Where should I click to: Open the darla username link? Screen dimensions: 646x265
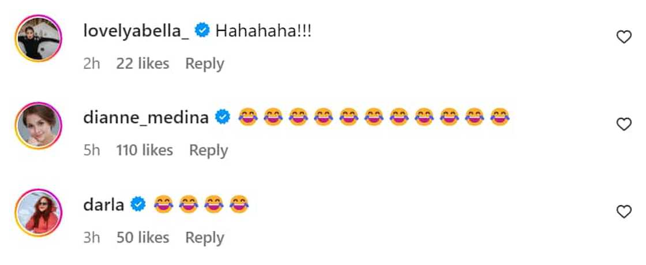(104, 204)
